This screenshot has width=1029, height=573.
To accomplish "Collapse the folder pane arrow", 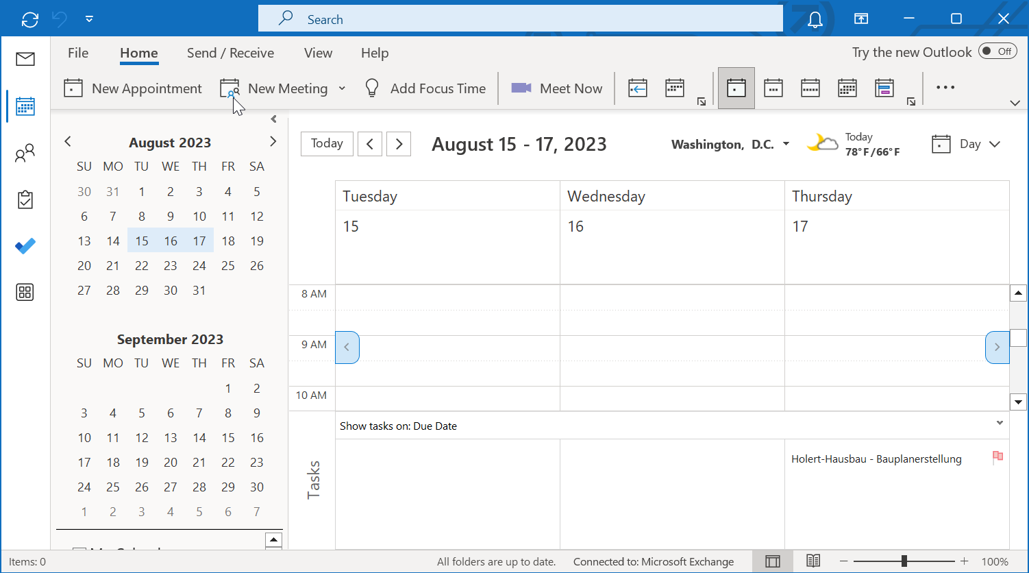I will coord(274,119).
